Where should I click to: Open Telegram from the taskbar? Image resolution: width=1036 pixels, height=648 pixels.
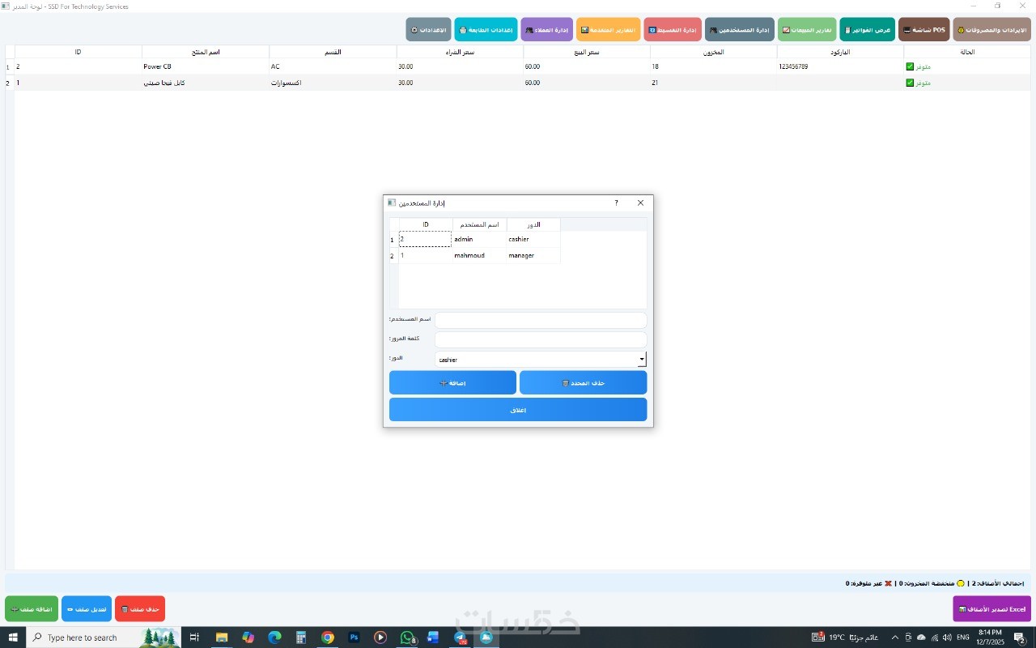[461, 637]
